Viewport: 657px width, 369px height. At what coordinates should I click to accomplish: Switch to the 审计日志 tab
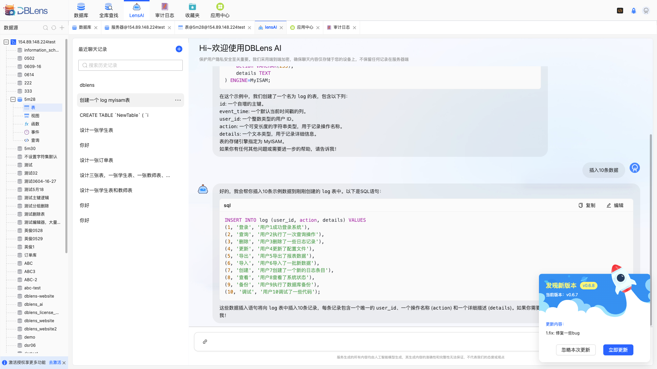(x=341, y=27)
